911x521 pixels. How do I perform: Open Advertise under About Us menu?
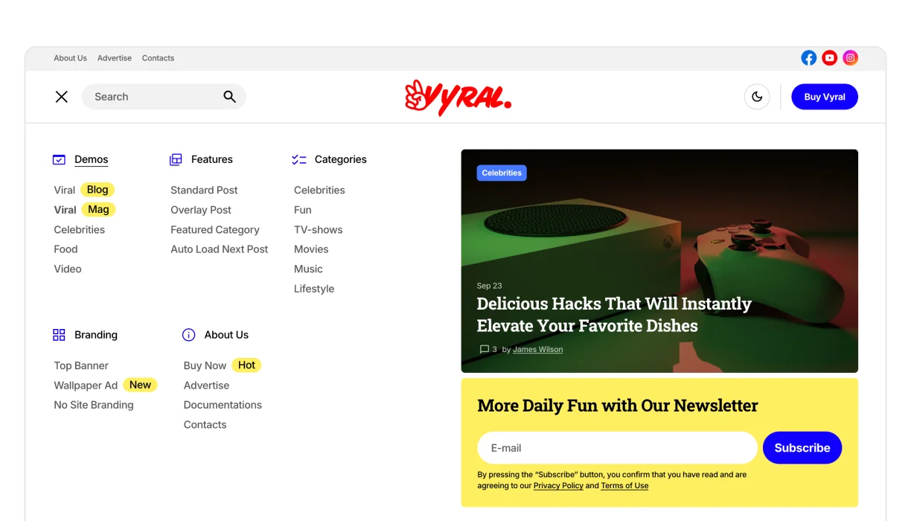coord(206,386)
